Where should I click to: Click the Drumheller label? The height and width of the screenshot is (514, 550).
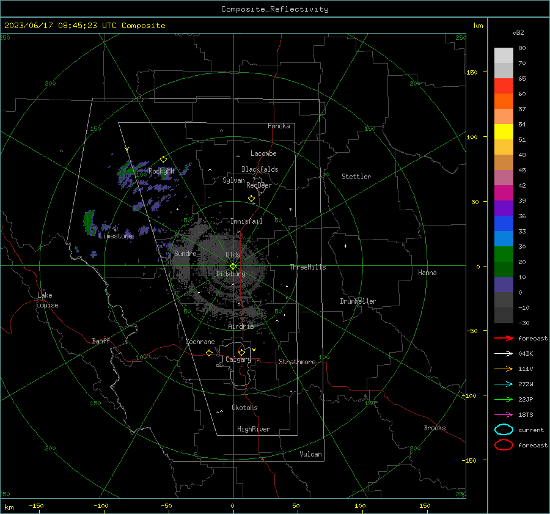point(358,301)
